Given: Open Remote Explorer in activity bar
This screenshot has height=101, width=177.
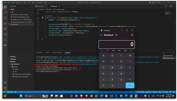Looking at the screenshot, I should [x=5, y=34].
